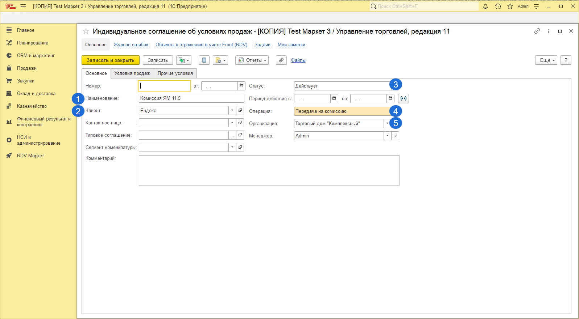579x319 pixels.
Task: Expand the Клиент dropdown arrow
Action: pyautogui.click(x=232, y=111)
